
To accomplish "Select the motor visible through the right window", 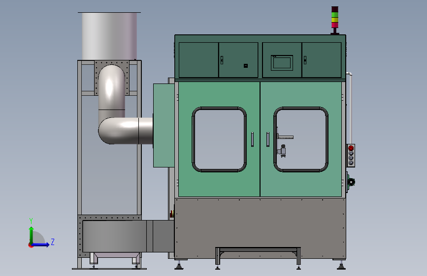I will 282,151.
